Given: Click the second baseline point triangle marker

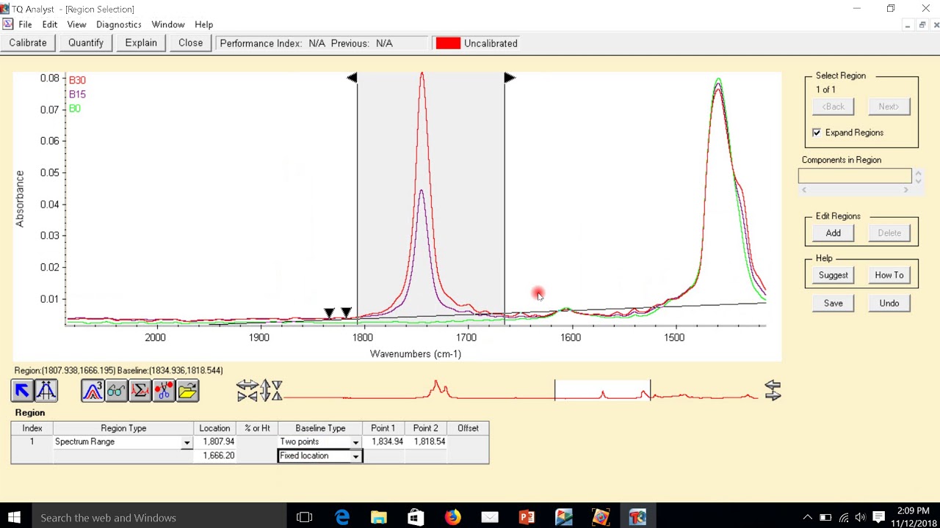Looking at the screenshot, I should pyautogui.click(x=347, y=313).
